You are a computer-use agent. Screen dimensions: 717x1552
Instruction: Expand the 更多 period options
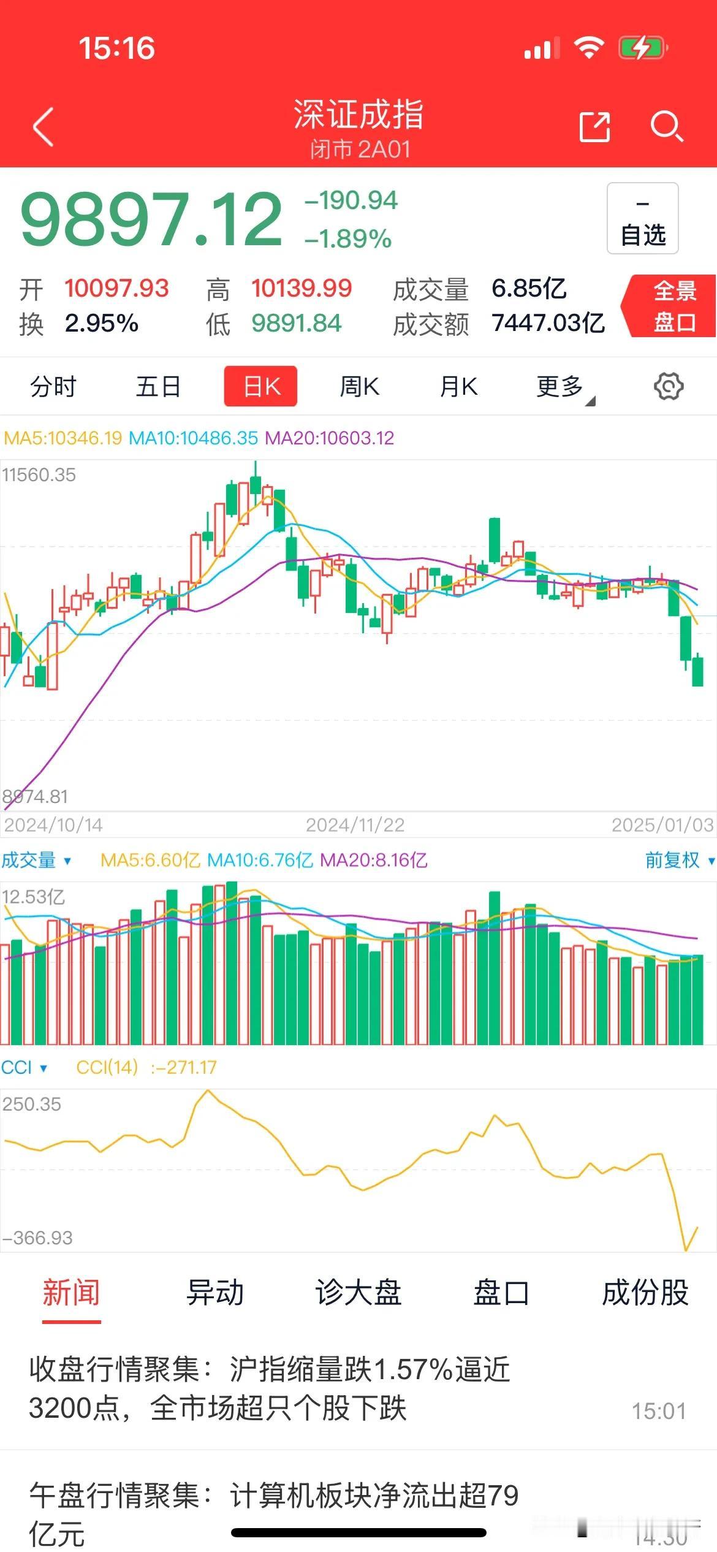(565, 387)
